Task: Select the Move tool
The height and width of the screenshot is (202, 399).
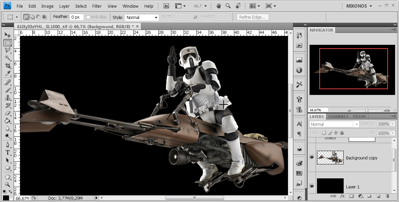Action: pos(8,35)
